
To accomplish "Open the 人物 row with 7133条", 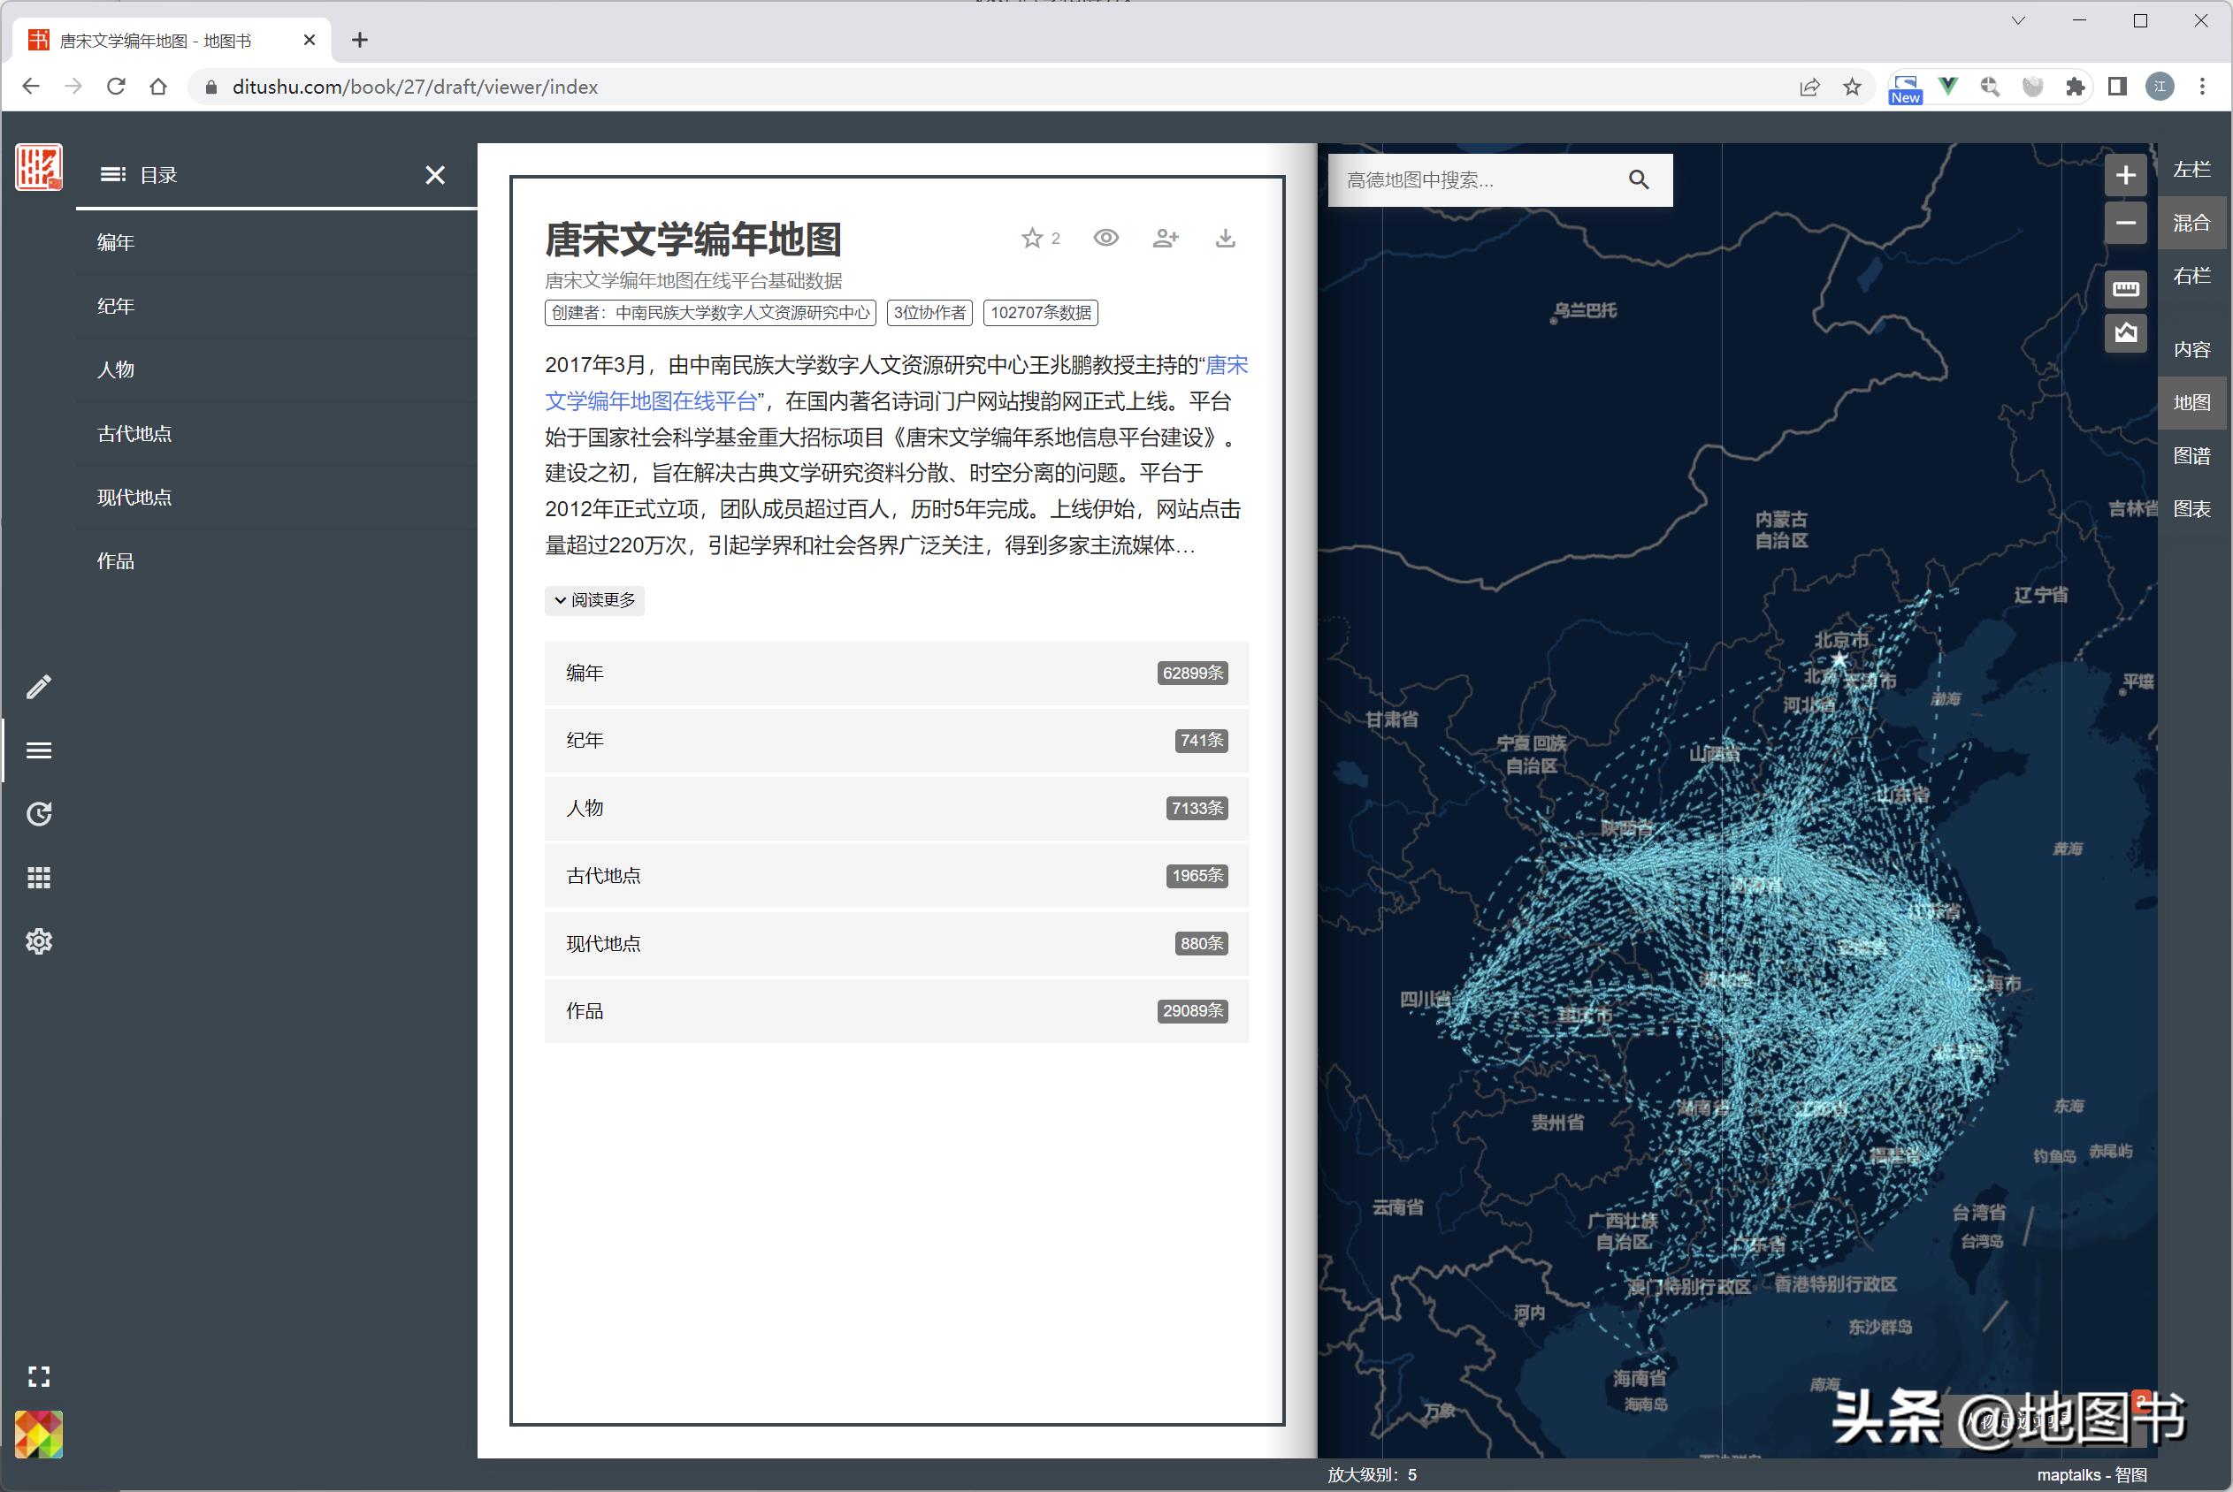I will (897, 809).
